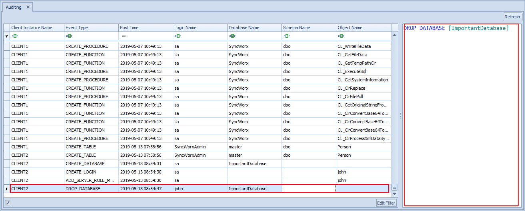Click SyncWorxAdmin in the CLIENT2 CREATE_TABLE row
Viewport: 525px width, 211px height.
click(x=190, y=155)
